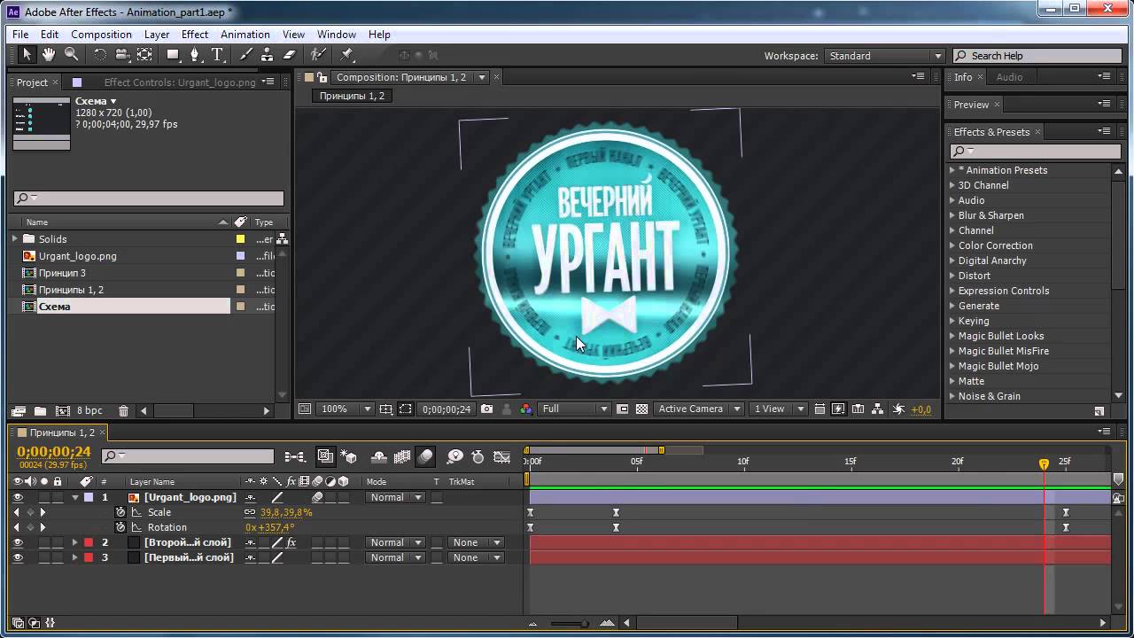Open the composition flowchart icon in viewer

pos(878,409)
